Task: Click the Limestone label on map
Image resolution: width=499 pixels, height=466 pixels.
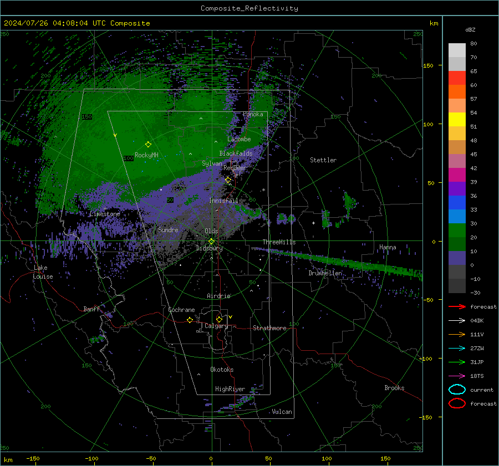Action: [x=105, y=214]
